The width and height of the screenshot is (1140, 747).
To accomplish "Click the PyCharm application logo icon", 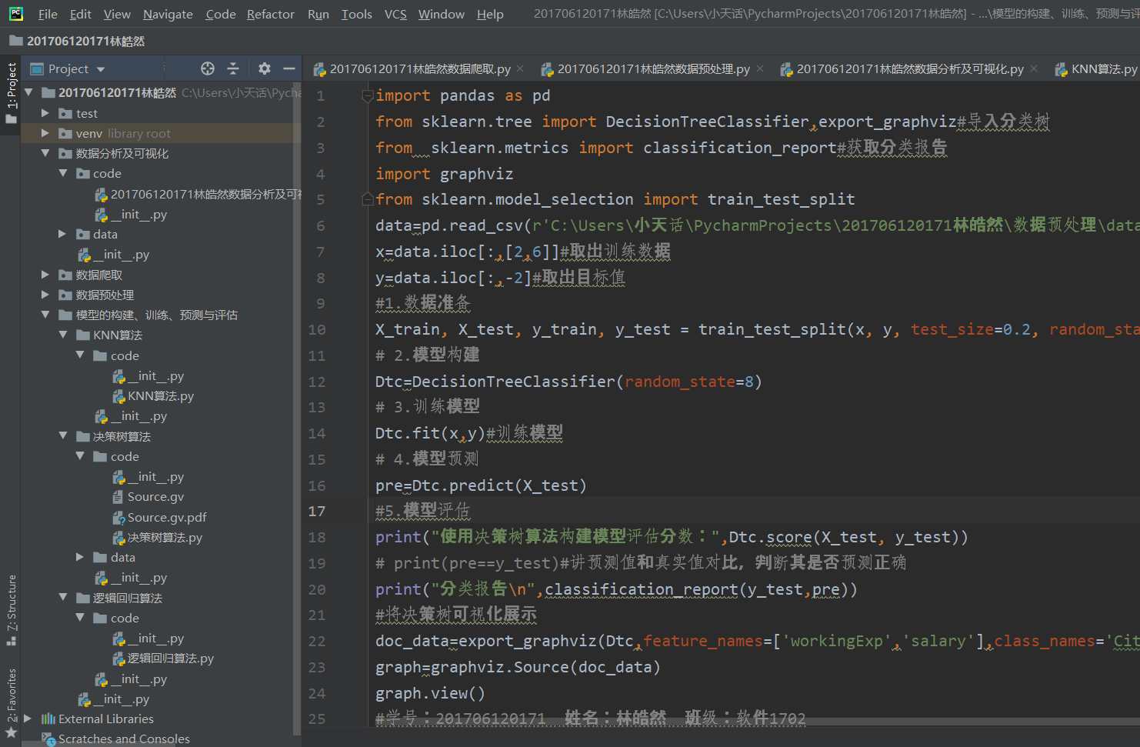I will tap(15, 13).
